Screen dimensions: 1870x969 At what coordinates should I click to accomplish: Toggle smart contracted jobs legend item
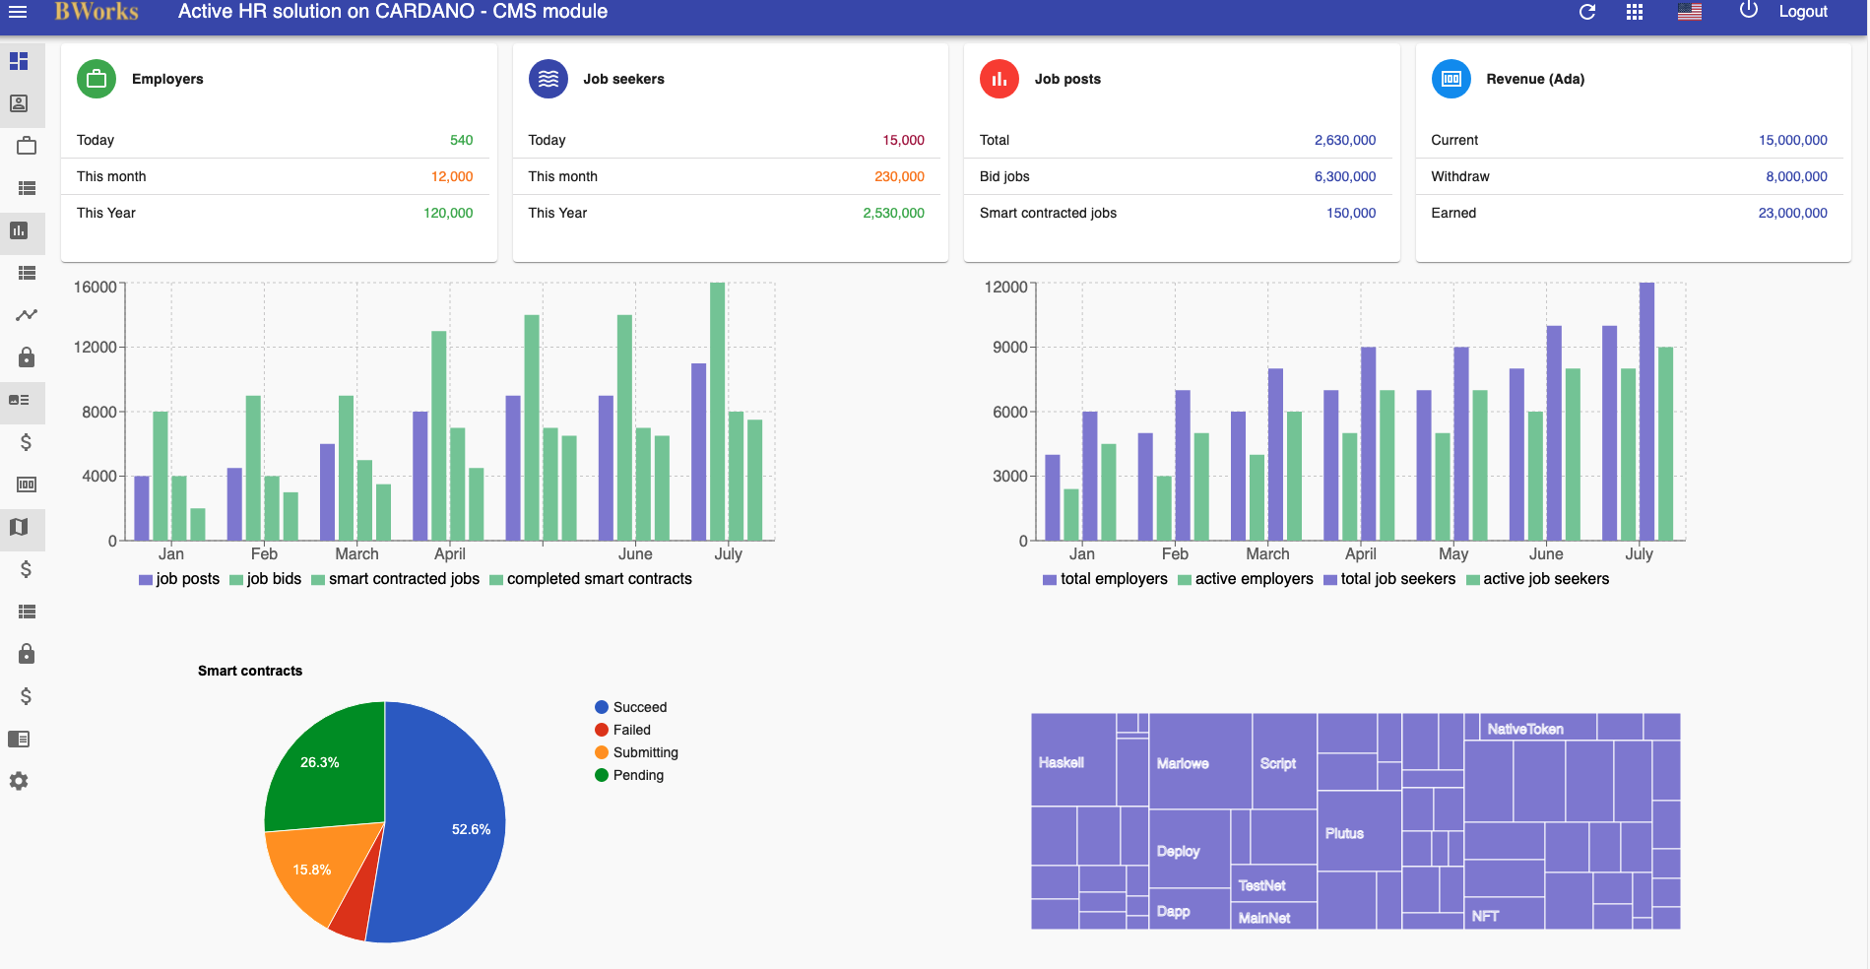(x=396, y=579)
